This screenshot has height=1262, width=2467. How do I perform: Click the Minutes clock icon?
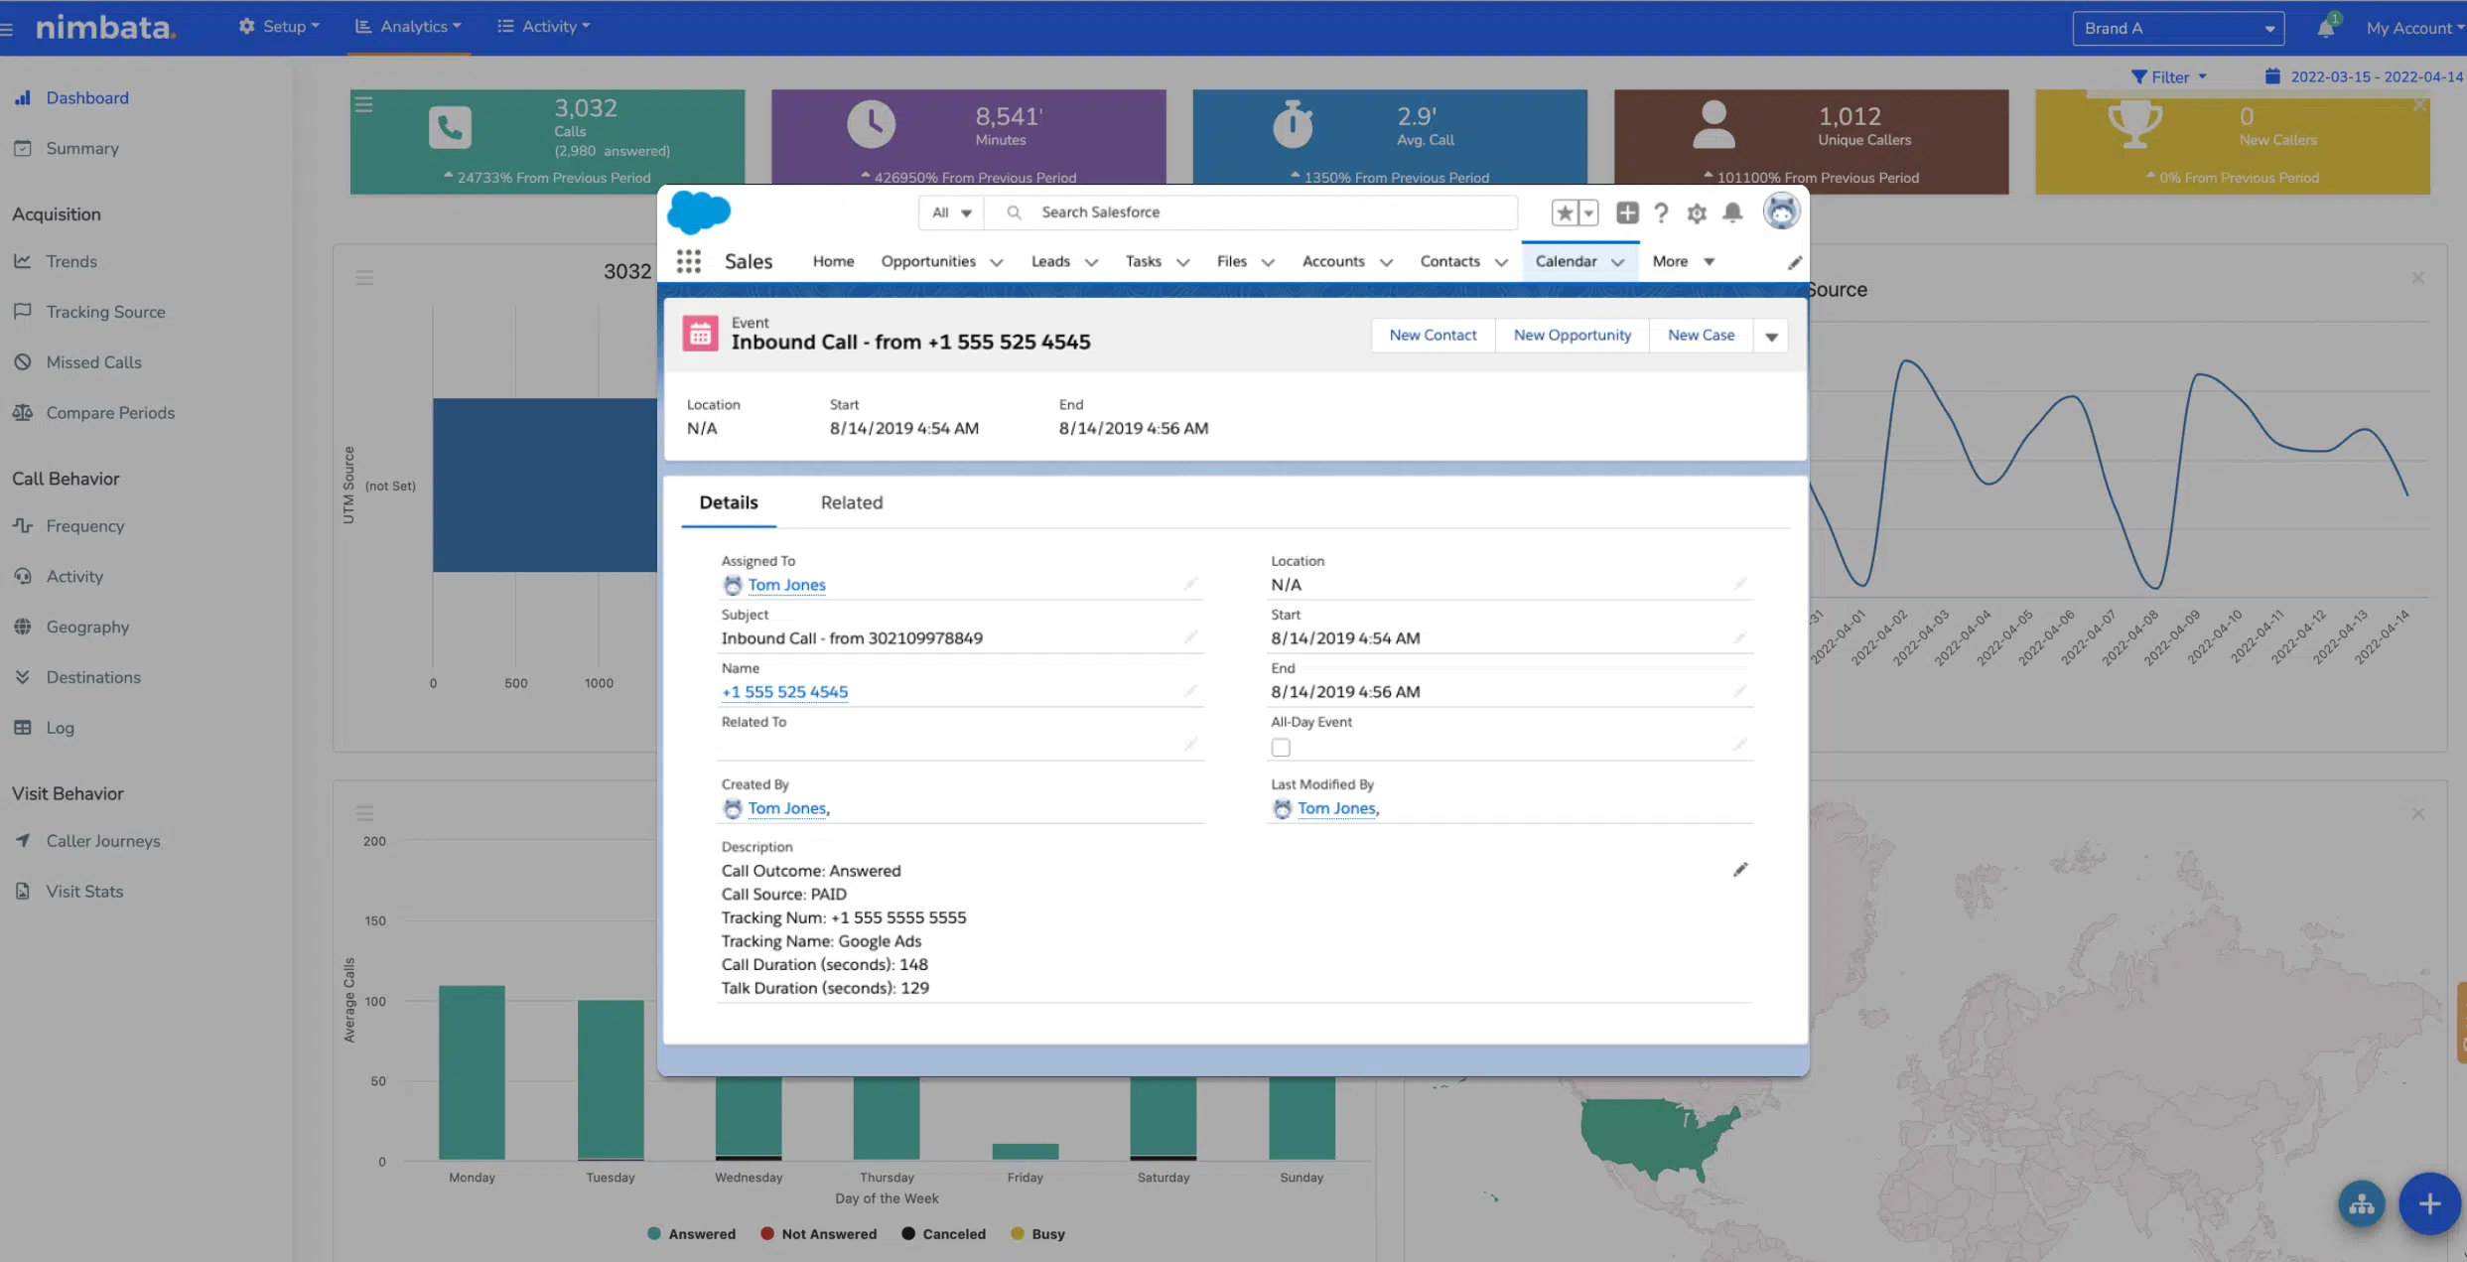(871, 124)
